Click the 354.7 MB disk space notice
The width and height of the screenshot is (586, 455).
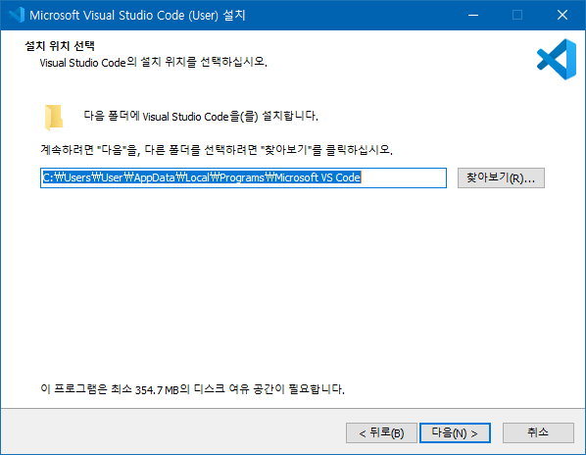[192, 389]
